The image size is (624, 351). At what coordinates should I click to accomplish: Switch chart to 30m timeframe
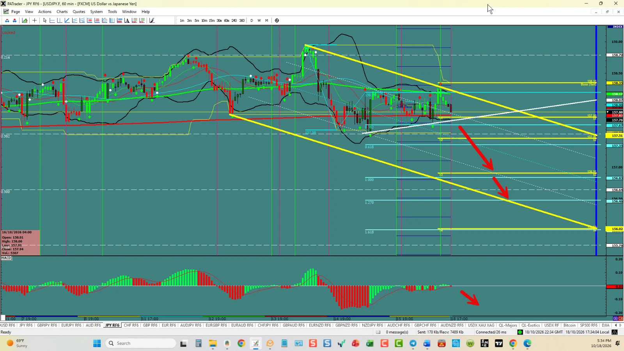click(219, 20)
